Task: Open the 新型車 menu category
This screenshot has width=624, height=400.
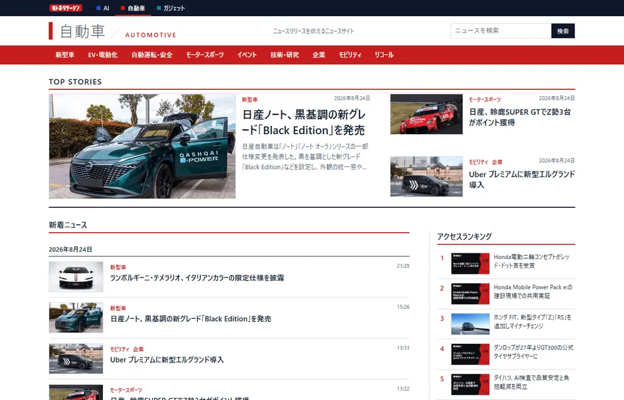Action: pos(65,55)
